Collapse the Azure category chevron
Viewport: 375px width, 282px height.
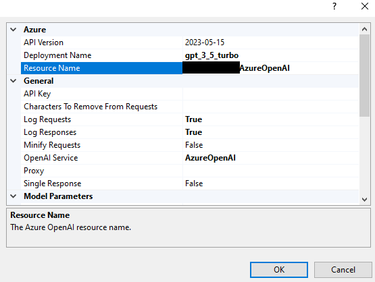tap(14, 30)
